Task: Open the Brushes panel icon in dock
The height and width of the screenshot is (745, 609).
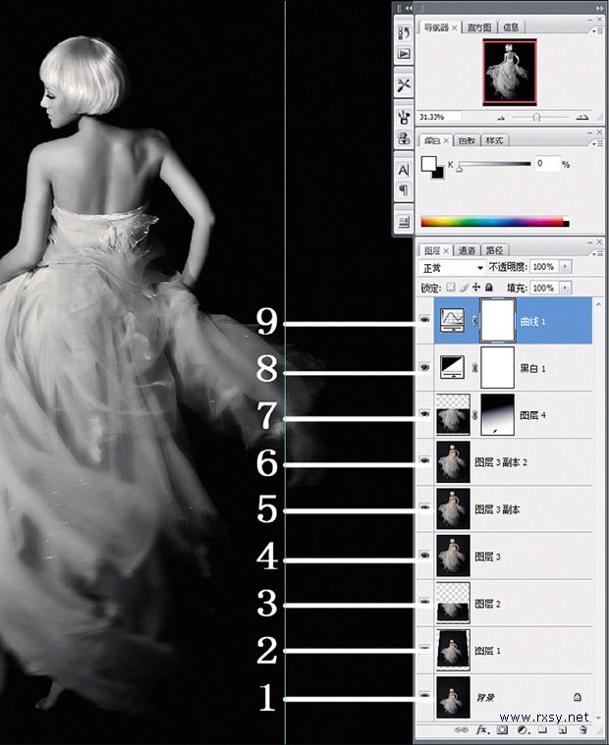Action: click(404, 117)
